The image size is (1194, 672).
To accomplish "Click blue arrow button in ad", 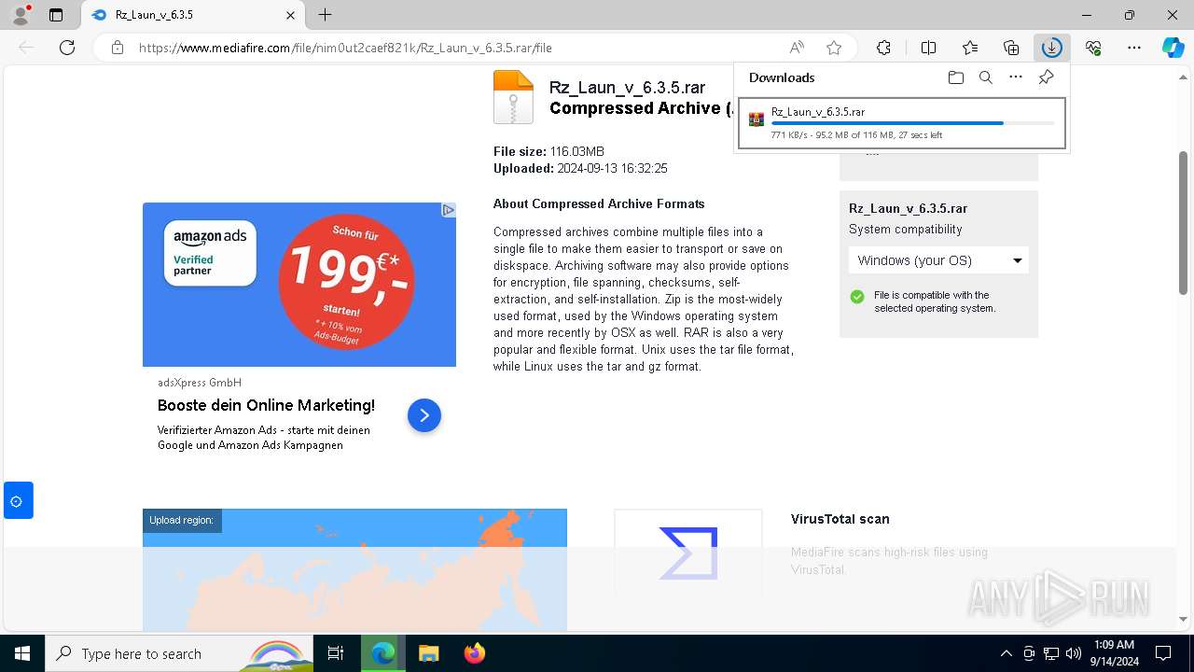I will click(x=424, y=415).
